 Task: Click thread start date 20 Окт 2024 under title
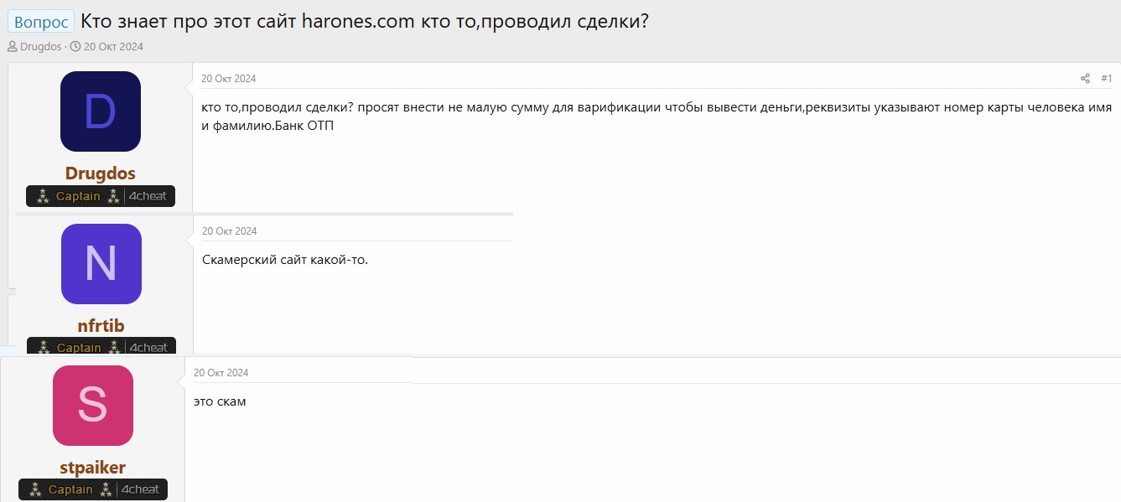[x=113, y=47]
